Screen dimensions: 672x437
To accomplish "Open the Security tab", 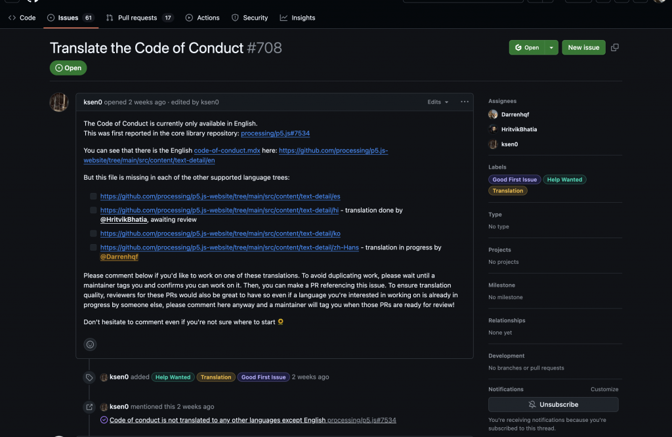I will click(250, 18).
